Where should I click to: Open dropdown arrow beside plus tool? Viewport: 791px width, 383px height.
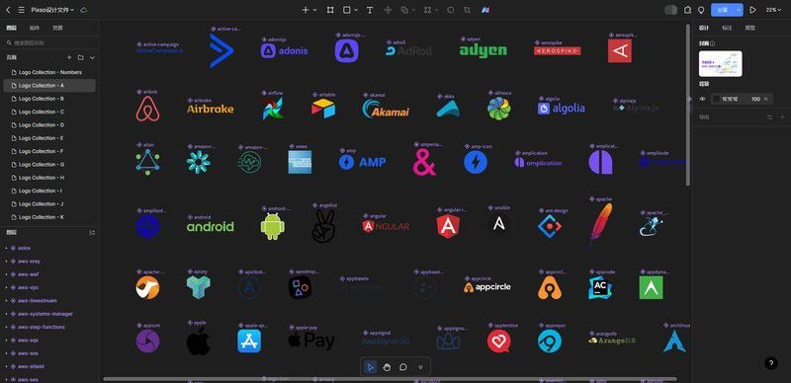tap(314, 10)
